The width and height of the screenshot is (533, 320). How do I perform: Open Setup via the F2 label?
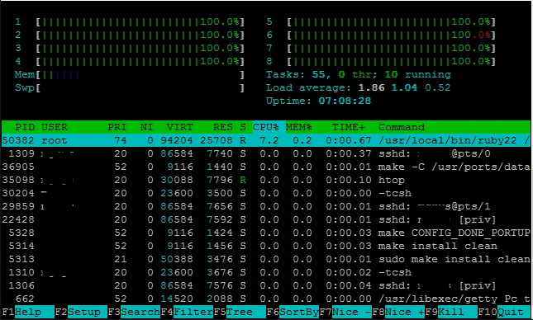81,312
